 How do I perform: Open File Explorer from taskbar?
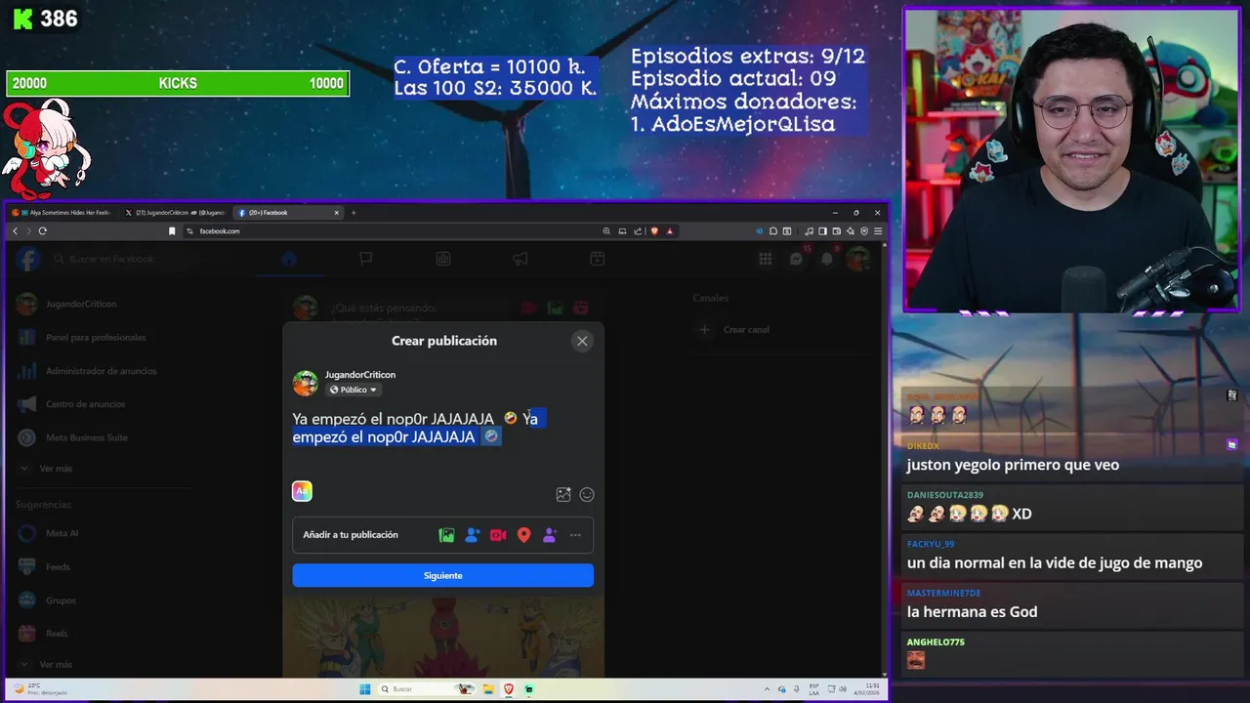(x=488, y=689)
